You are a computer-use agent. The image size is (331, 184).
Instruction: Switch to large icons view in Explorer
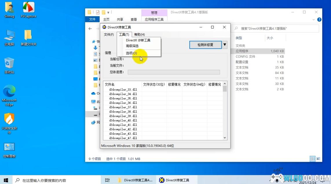318,159
